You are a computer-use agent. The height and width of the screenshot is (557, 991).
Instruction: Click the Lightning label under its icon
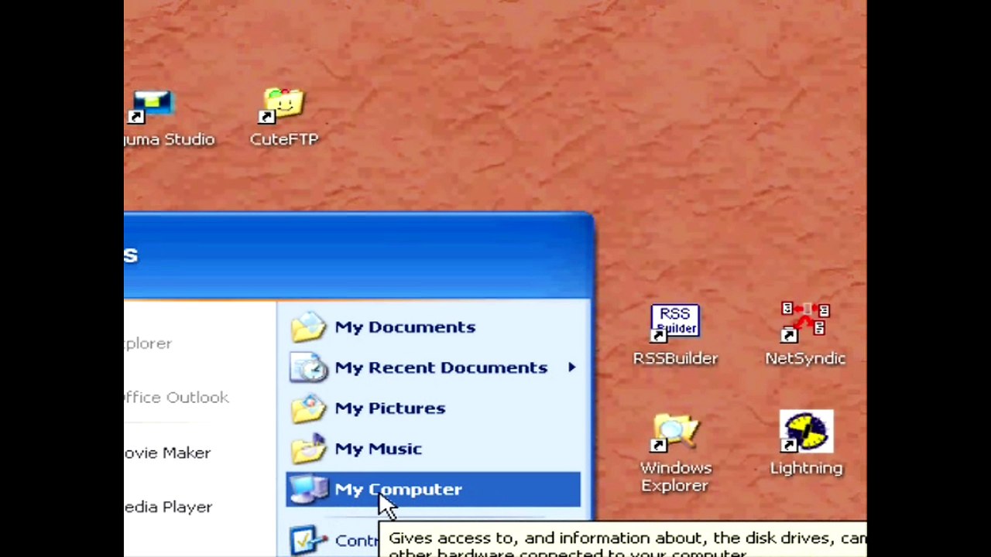click(806, 468)
